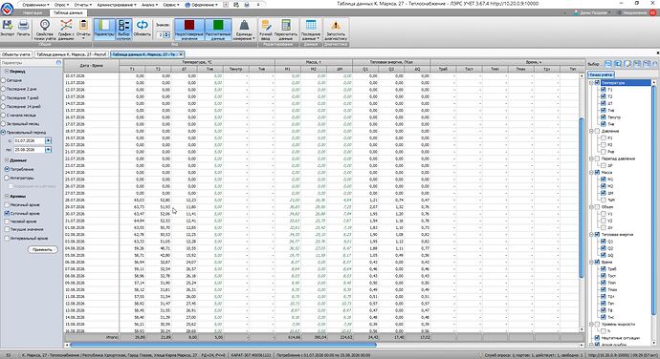660x359 pixels.
Task: Check the Объем group checkbox
Action: point(597,207)
